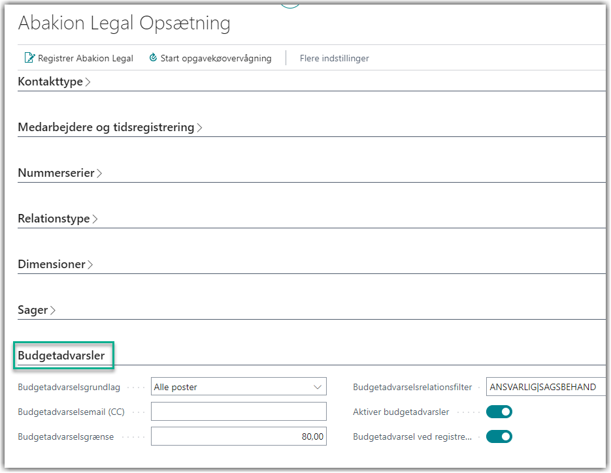The image size is (611, 473).
Task: Click the Budgetadvarselsemail (CC) label
Action: [x=71, y=412]
